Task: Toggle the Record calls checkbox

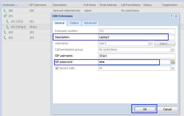Action: [57, 68]
